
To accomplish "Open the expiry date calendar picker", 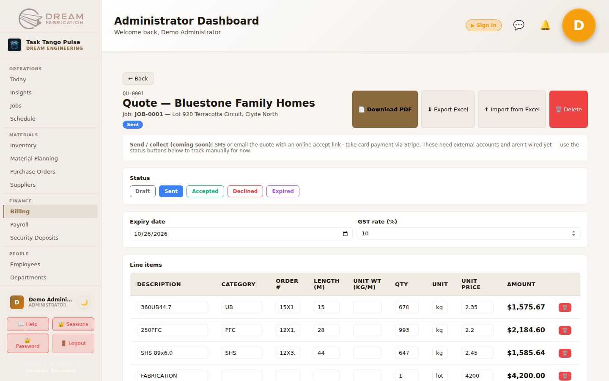I will tap(345, 234).
